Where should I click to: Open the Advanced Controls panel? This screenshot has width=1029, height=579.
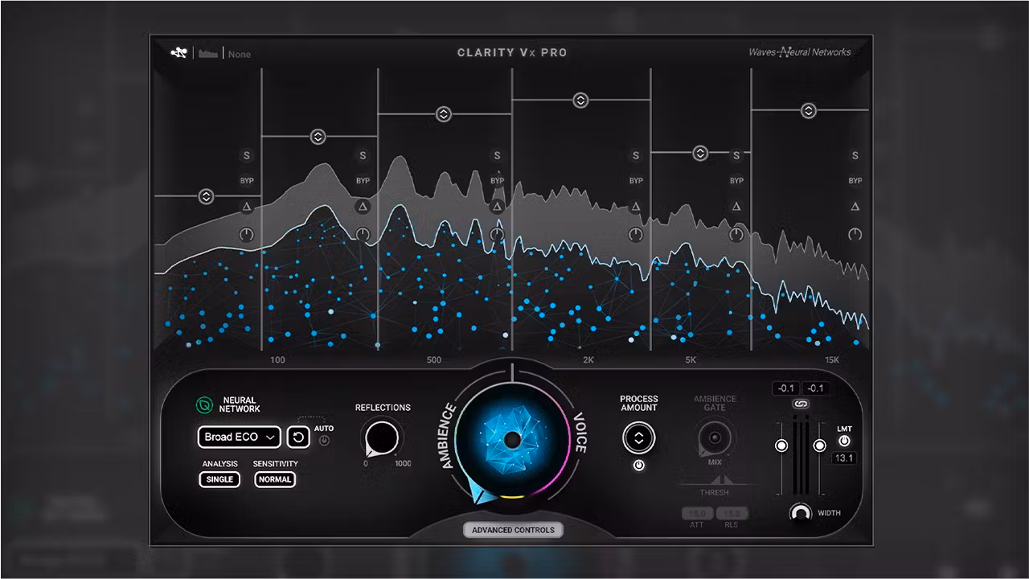click(513, 530)
